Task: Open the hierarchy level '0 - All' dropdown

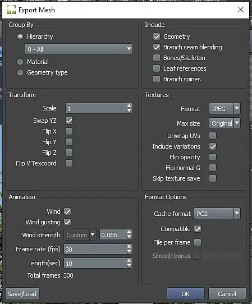Action: click(79, 49)
